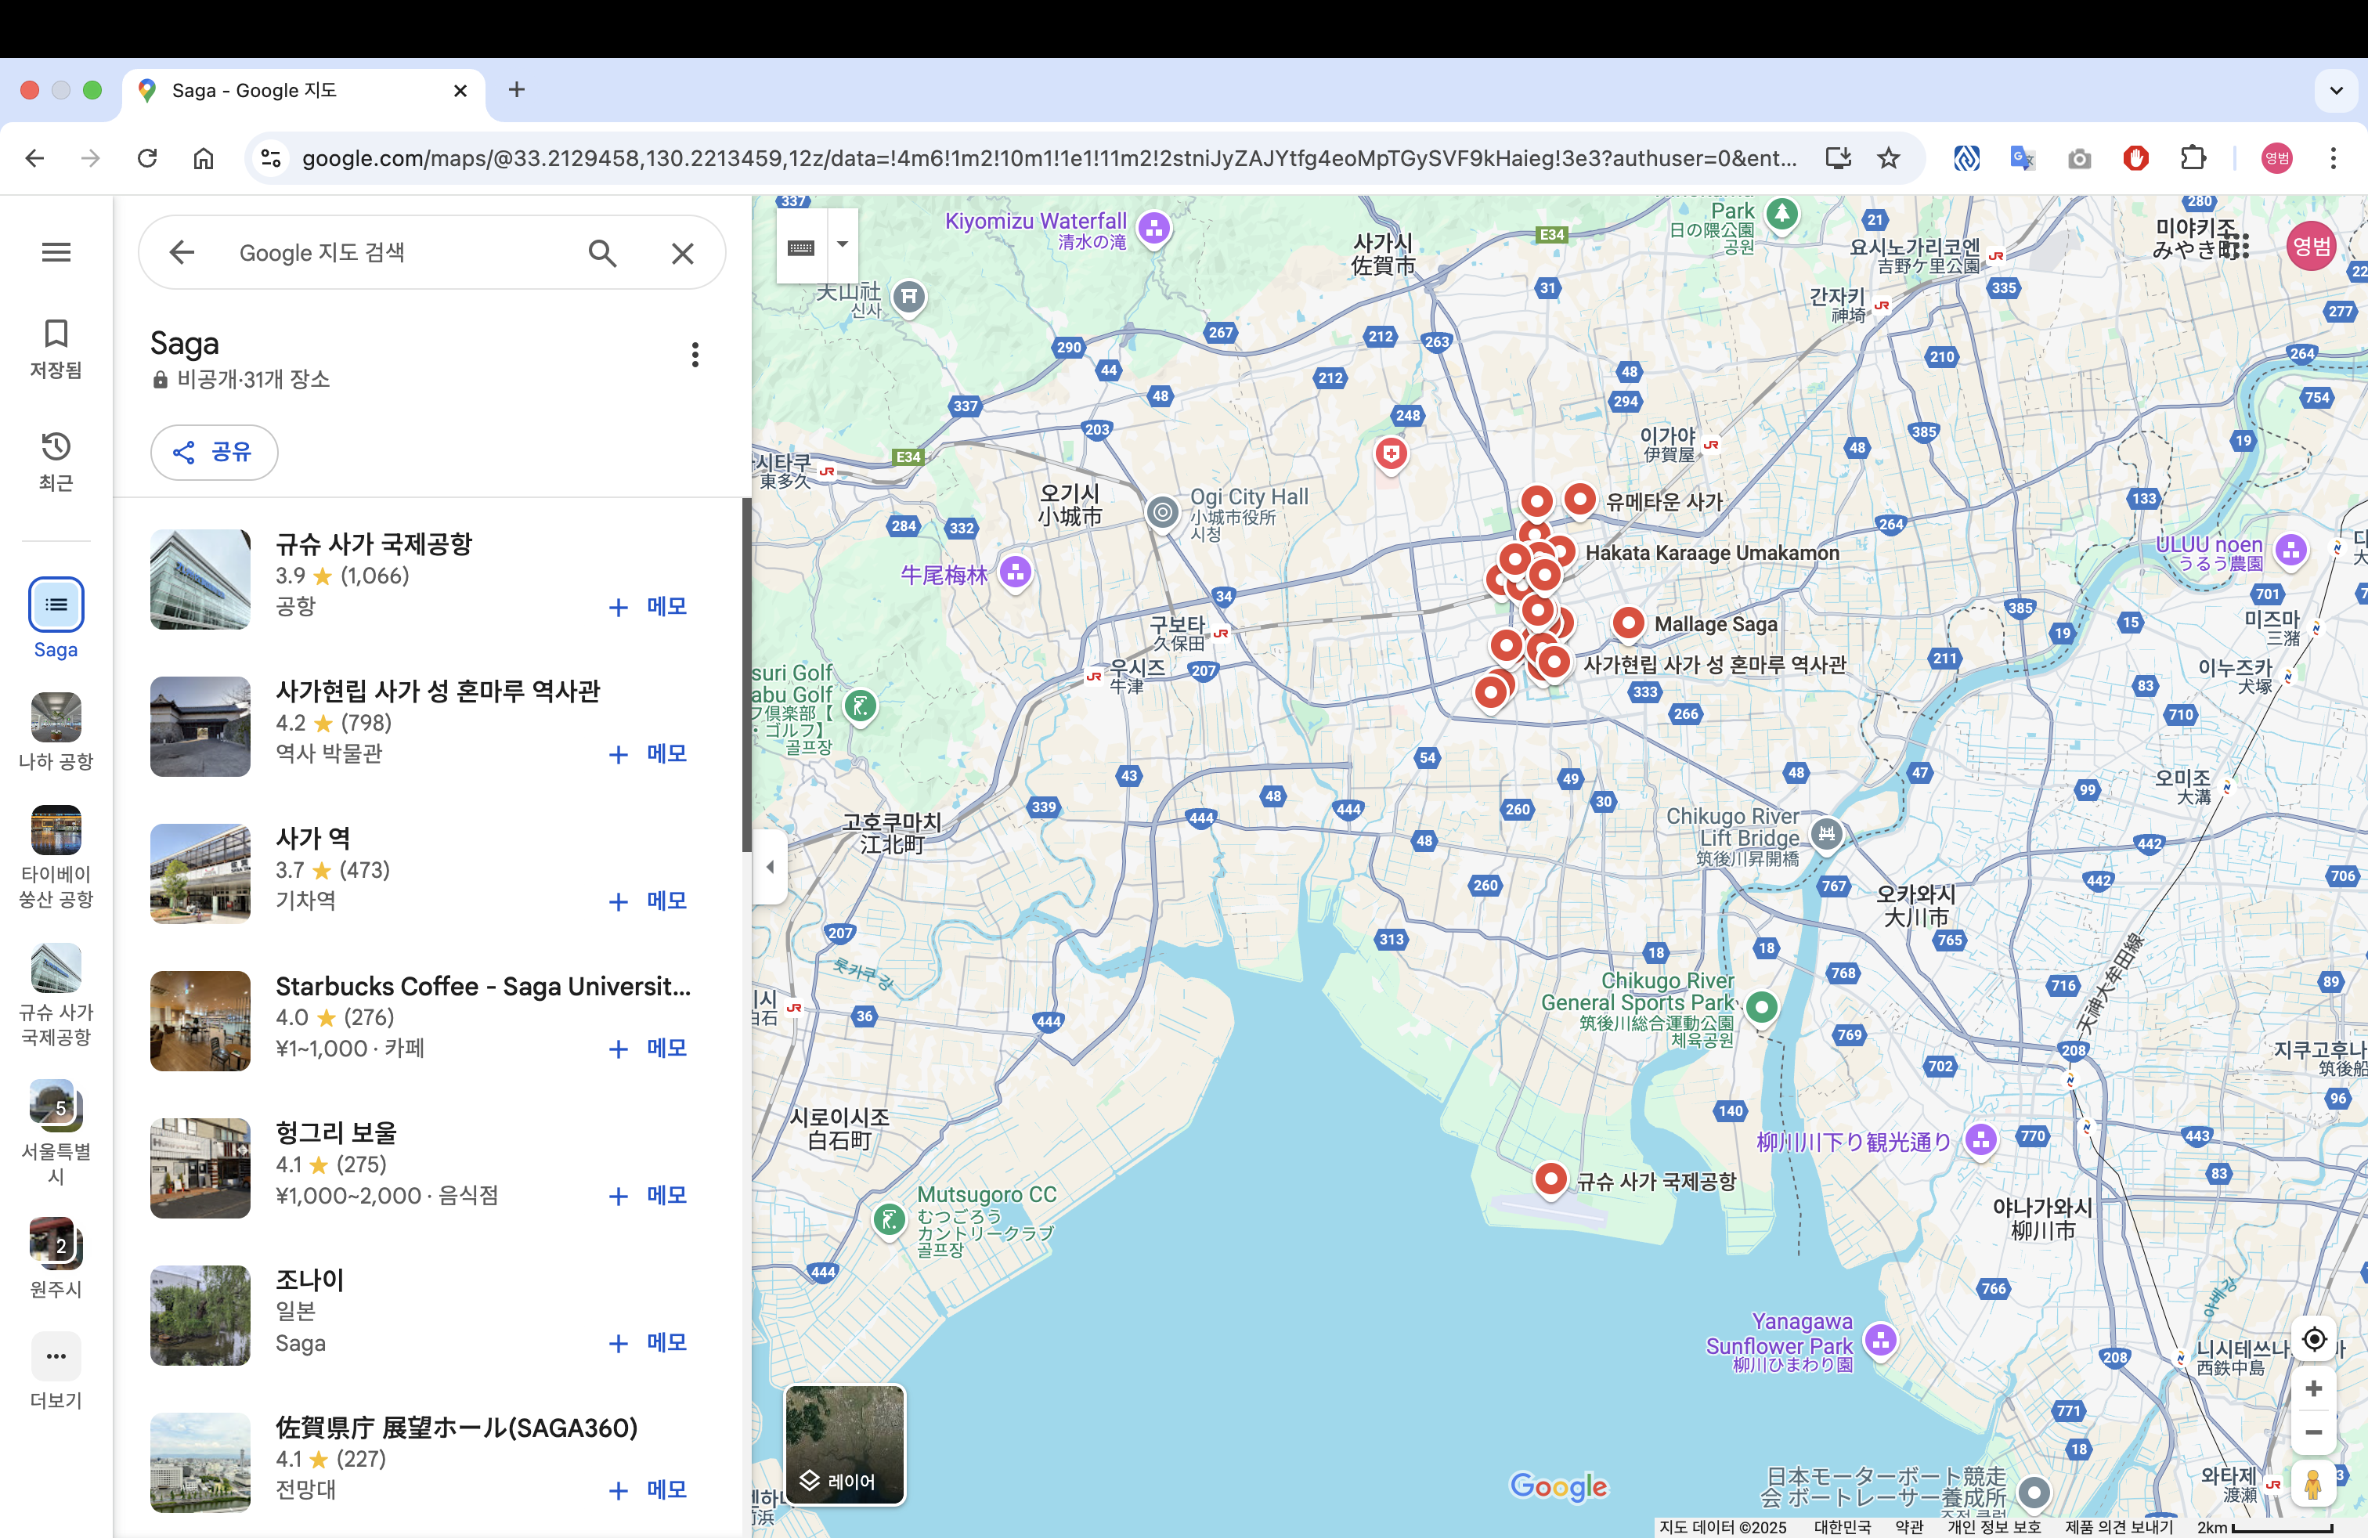Click the Mallage Saga map pin

pos(1628,624)
